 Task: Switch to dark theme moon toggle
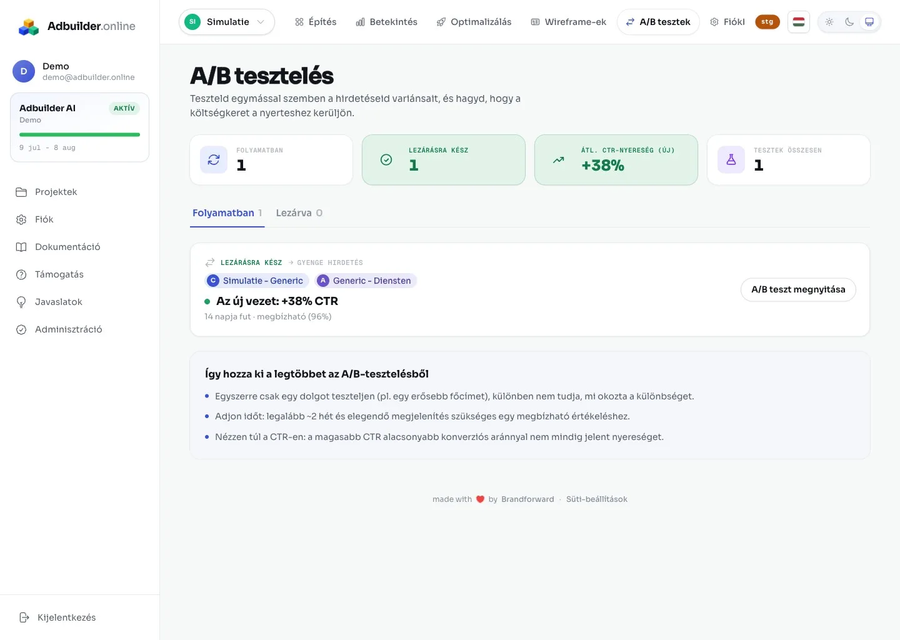click(849, 22)
